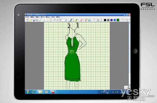Screen dimensions: 157x103
Task: Open the zoom percentage dropdown
Action: [66, 20]
